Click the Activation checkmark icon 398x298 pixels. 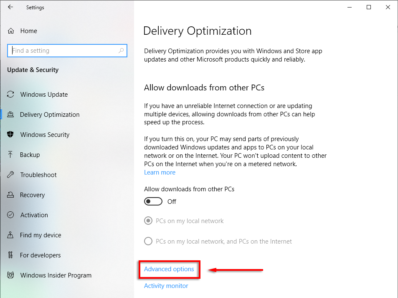coord(11,215)
